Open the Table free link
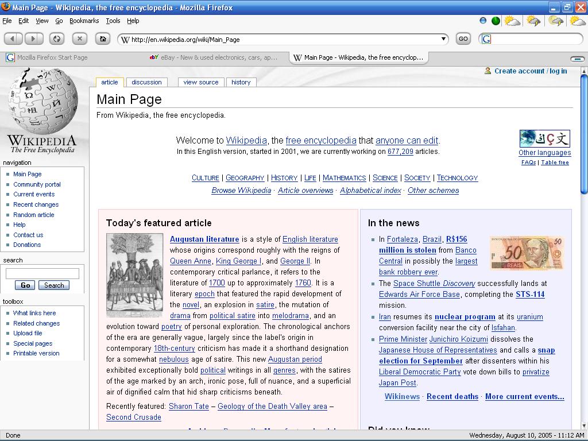Image resolution: width=588 pixels, height=441 pixels. click(x=555, y=163)
